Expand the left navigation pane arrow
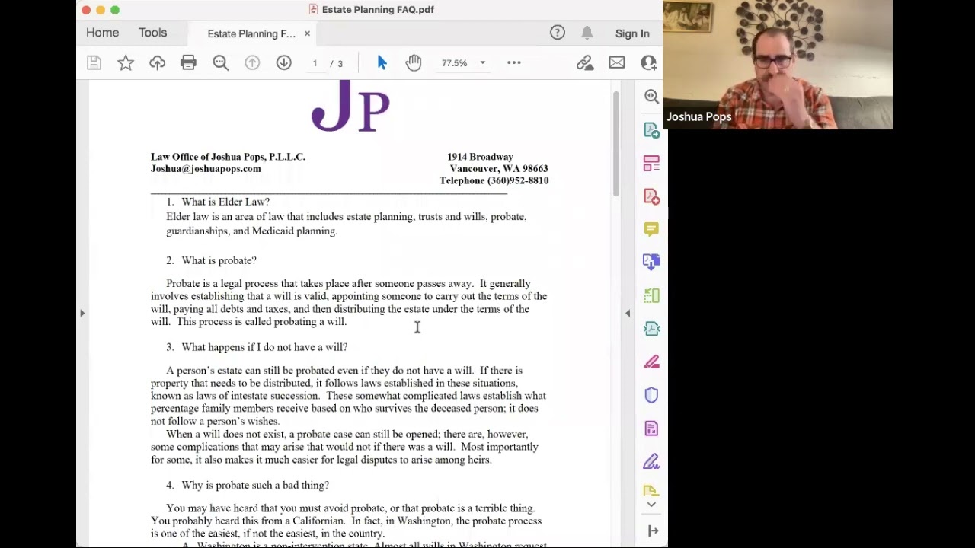The width and height of the screenshot is (975, 548). (82, 313)
